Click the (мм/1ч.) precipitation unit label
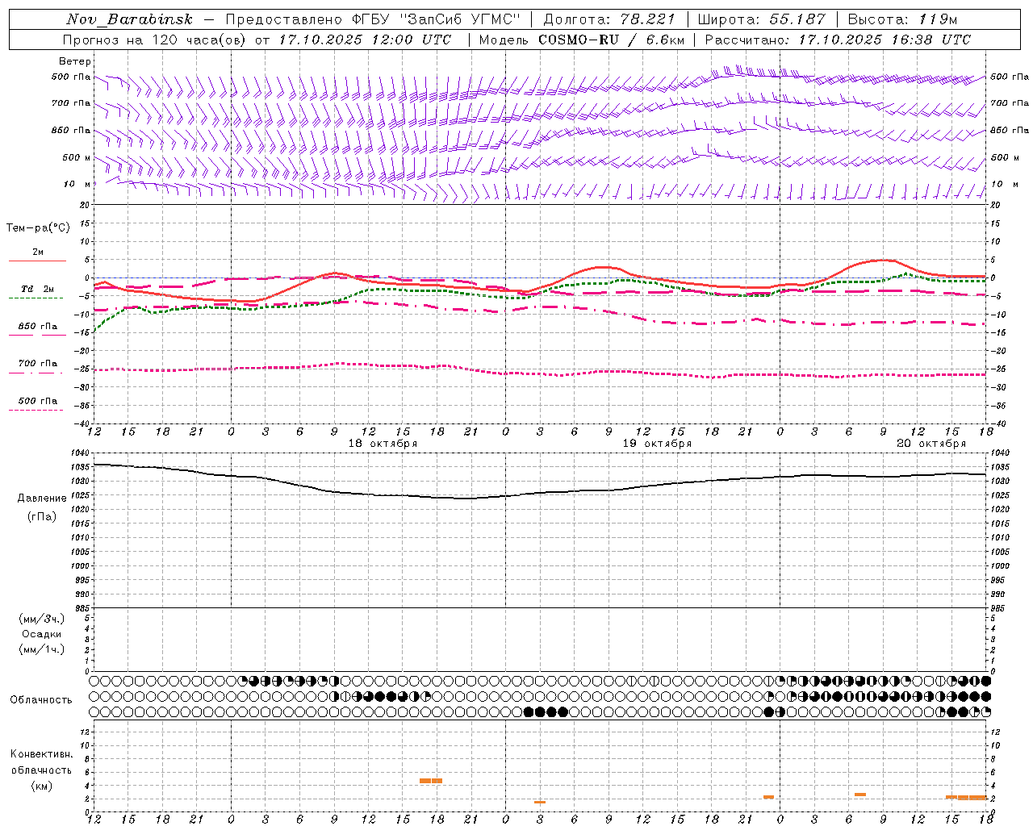 point(42,649)
